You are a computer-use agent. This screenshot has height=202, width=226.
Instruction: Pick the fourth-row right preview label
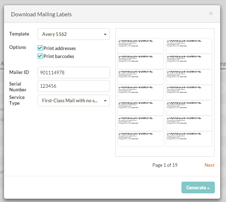point(189,92)
